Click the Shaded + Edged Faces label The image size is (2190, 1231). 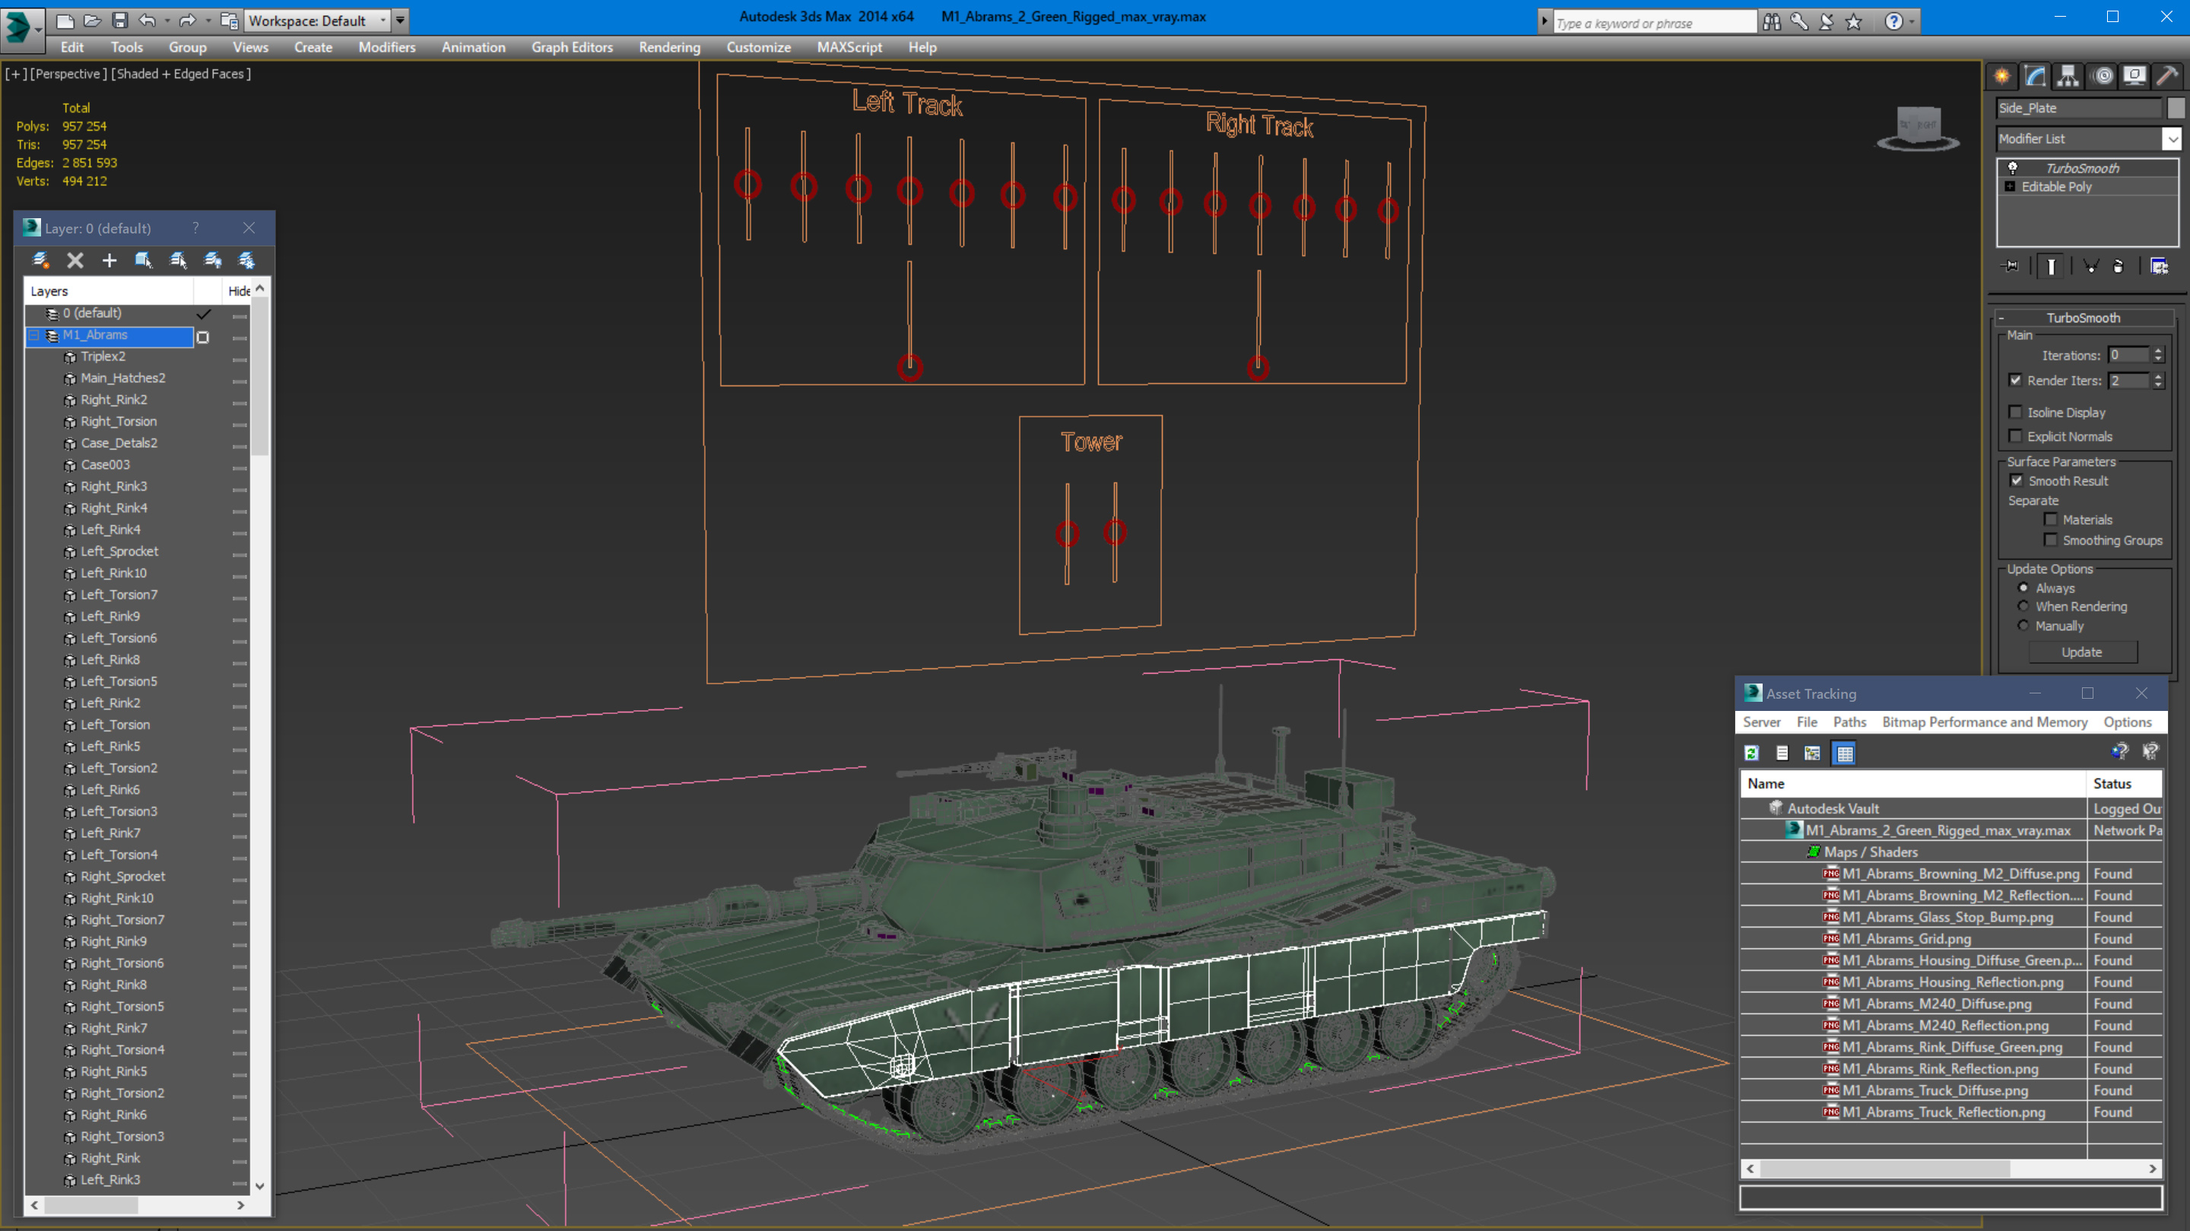click(180, 74)
